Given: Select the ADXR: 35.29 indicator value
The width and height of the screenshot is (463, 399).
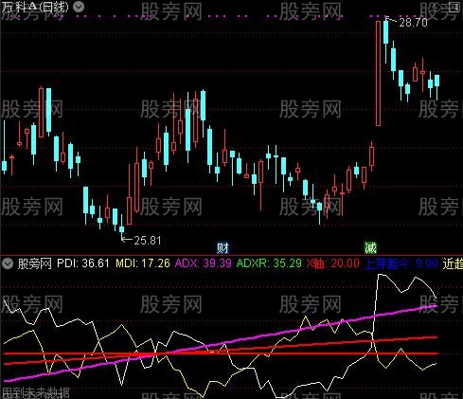Looking at the screenshot, I should pos(269,263).
